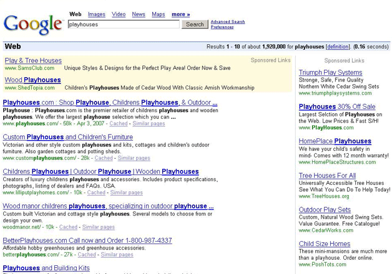Viewport: 392px width, 274px height.
Task: Click Similar pages for www.playhouses.com
Action: coord(149,123)
